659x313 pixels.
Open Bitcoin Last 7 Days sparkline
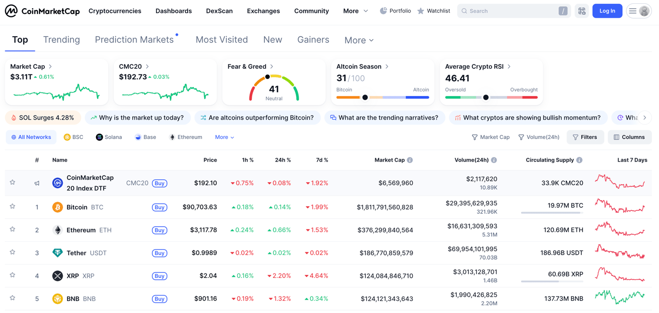pyautogui.click(x=620, y=206)
